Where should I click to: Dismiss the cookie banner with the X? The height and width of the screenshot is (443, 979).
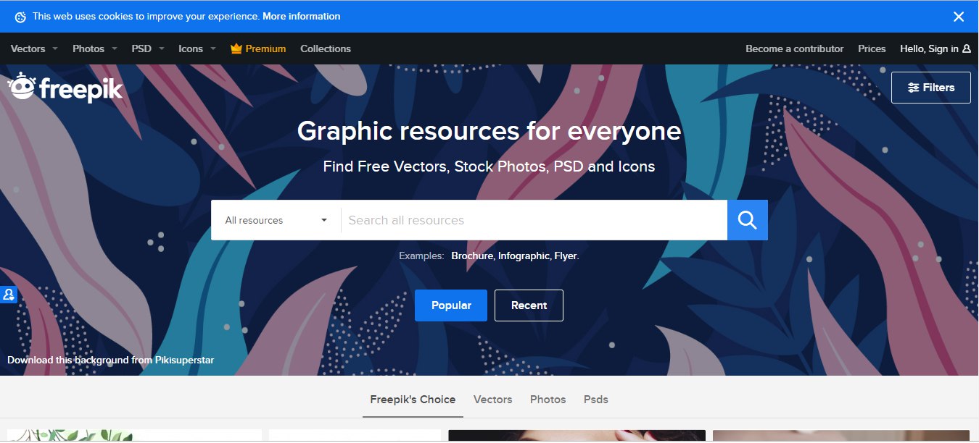[x=959, y=17]
